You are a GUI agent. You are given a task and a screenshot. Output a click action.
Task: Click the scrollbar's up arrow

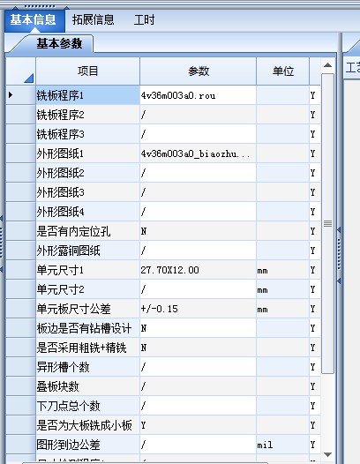point(327,65)
